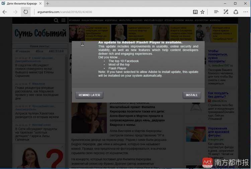
Task: Refresh the page with the reload button
Action: tap(26, 12)
